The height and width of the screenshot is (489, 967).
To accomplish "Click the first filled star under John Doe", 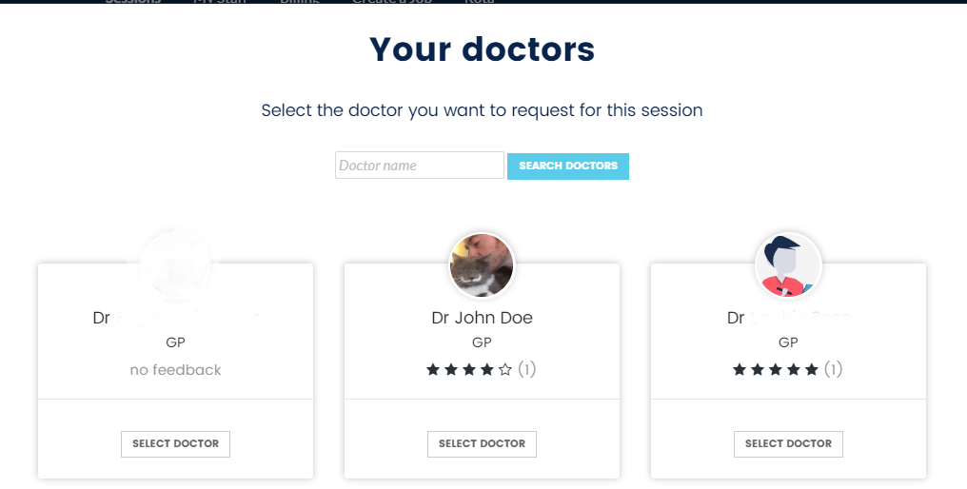I will coord(433,369).
